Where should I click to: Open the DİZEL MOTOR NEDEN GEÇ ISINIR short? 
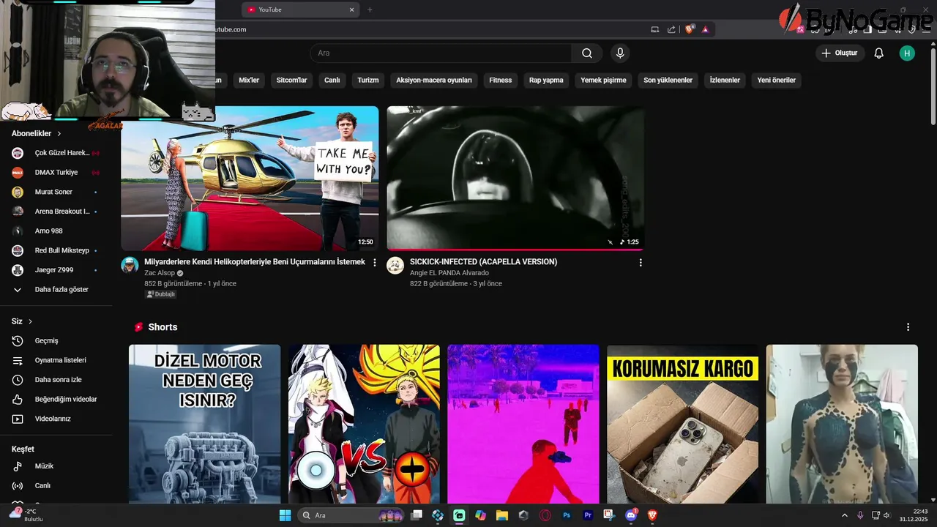[205, 424]
